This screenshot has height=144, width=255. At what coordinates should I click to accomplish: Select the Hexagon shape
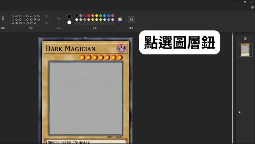pyautogui.click(x=20, y=20)
